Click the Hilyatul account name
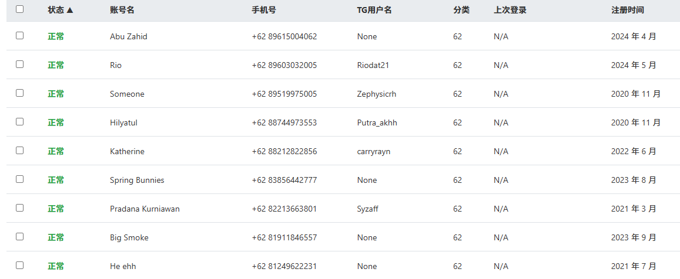Viewport: 680px width, 279px height. [123, 123]
